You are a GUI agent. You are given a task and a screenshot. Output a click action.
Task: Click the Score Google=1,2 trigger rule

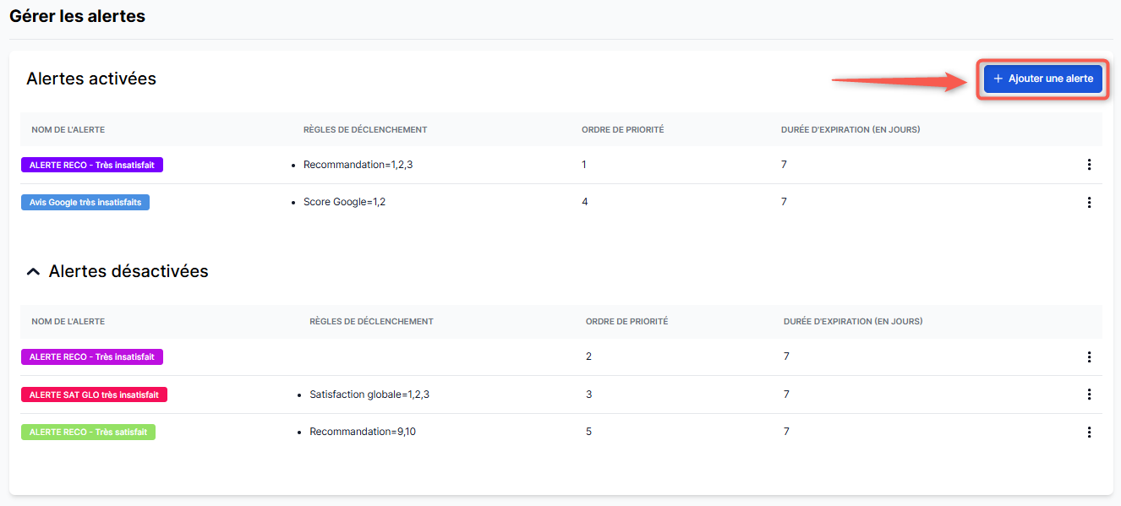(344, 203)
